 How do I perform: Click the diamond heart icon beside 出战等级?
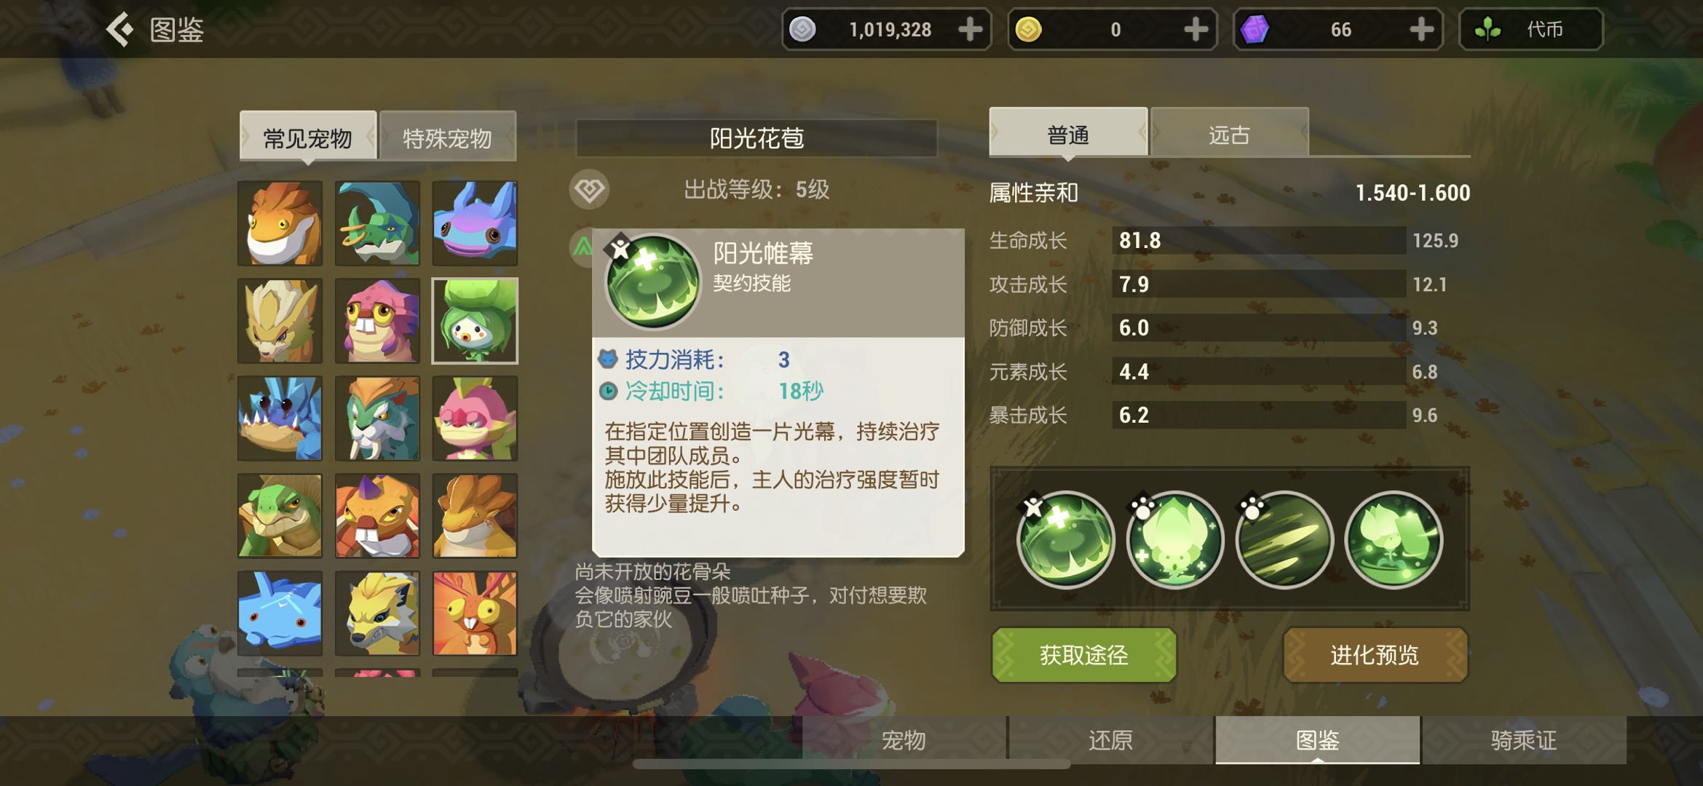(589, 190)
